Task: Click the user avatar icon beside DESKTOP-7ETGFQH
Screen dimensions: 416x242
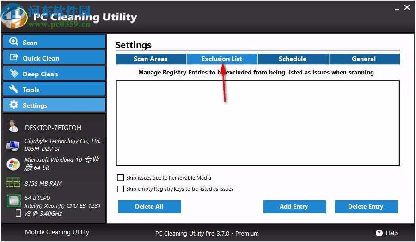Action: click(x=13, y=126)
